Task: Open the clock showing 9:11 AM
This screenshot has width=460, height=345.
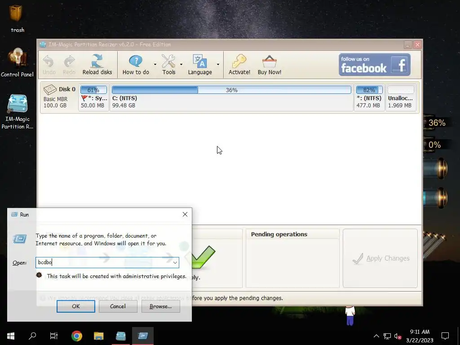Action: [x=420, y=336]
